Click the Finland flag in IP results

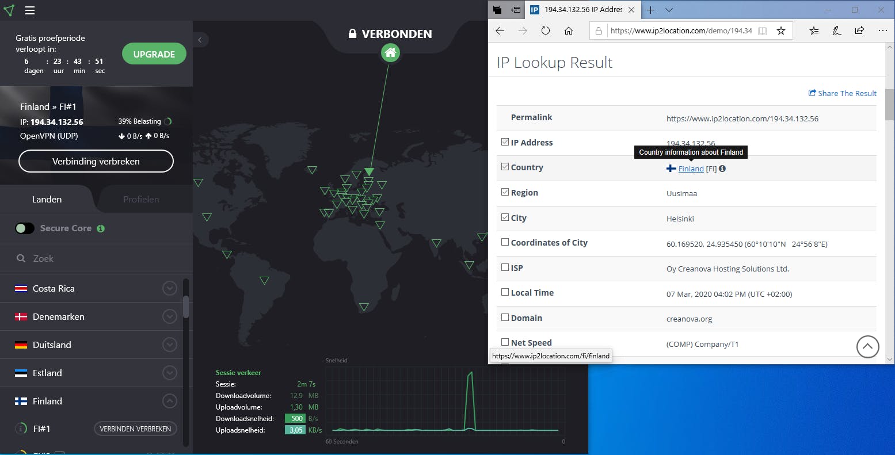[x=671, y=169]
